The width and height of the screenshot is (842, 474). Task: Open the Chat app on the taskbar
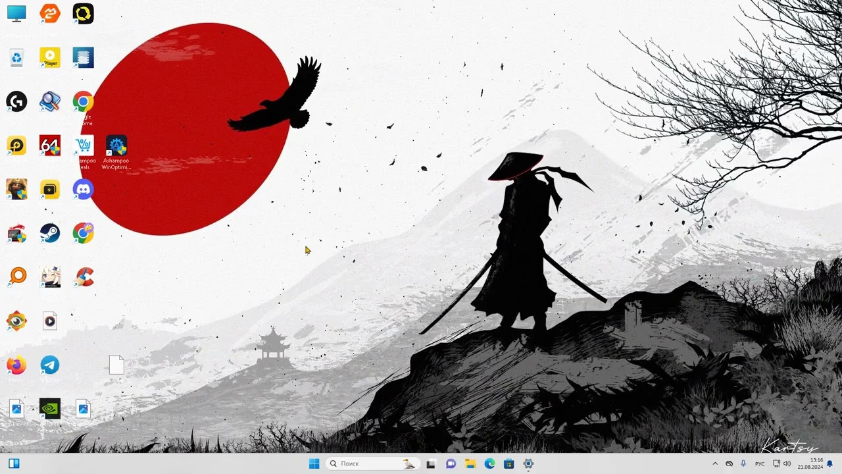click(x=451, y=463)
